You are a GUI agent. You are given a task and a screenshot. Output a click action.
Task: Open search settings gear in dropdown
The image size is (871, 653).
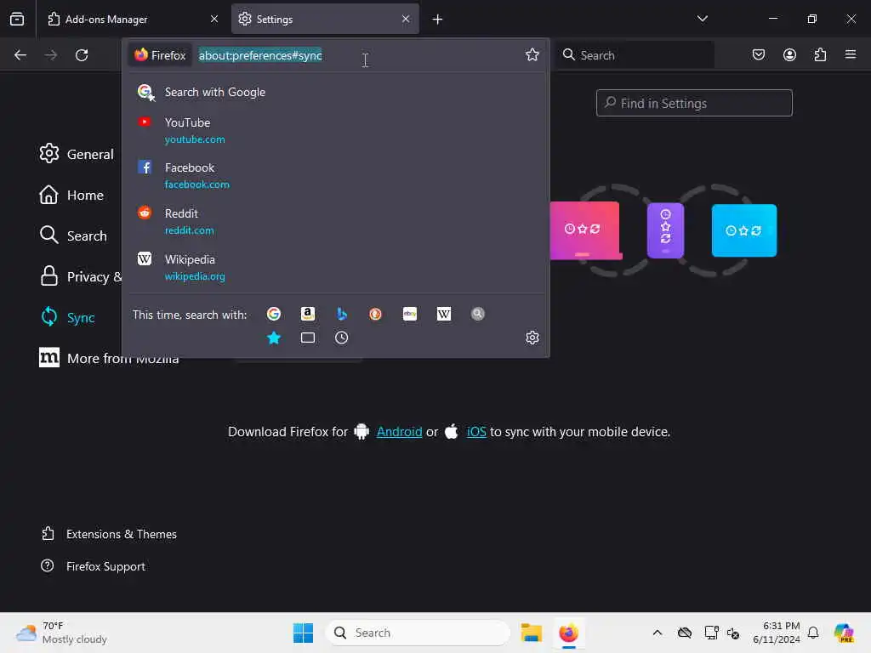[532, 338]
